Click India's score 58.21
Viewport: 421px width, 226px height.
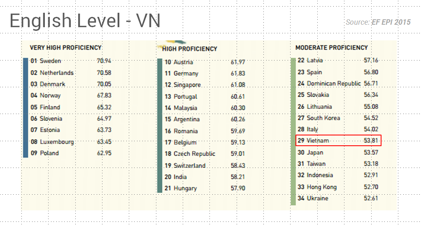(238, 177)
